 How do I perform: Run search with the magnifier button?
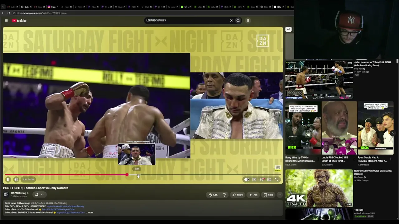point(238,21)
